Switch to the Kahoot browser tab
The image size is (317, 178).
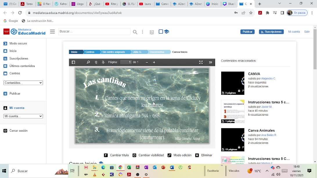click(x=61, y=4)
